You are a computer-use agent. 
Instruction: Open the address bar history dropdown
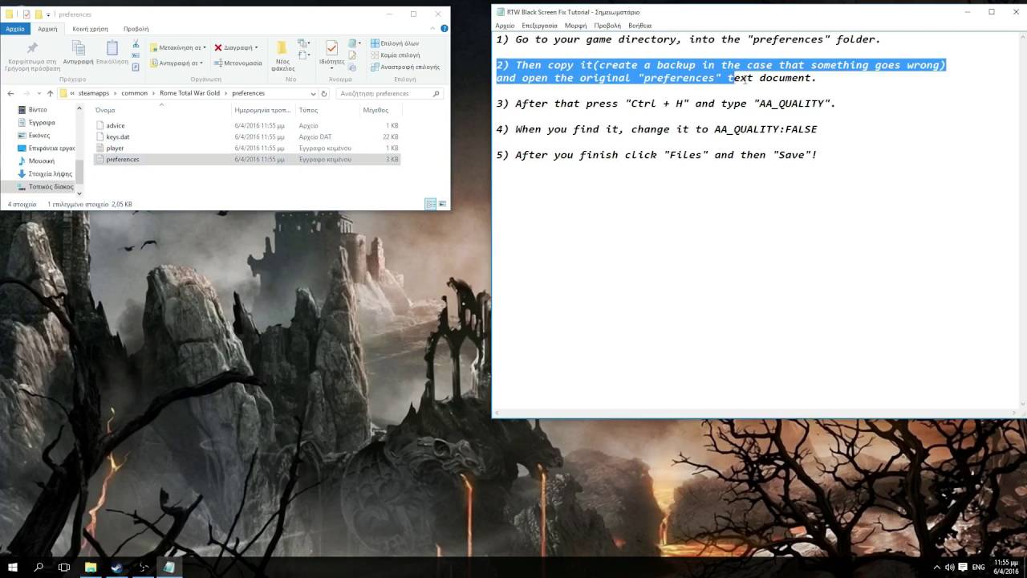pos(313,93)
